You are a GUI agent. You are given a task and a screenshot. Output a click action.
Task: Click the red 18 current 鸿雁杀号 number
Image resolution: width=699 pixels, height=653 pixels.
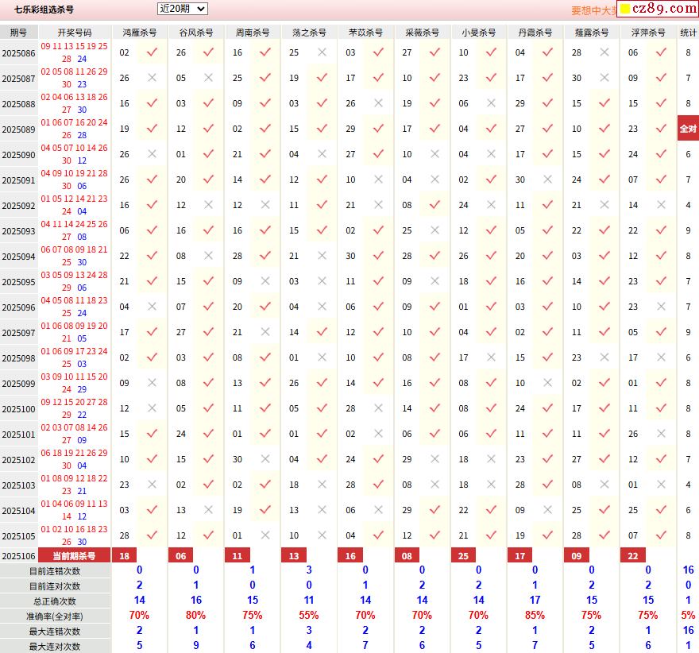click(x=125, y=555)
